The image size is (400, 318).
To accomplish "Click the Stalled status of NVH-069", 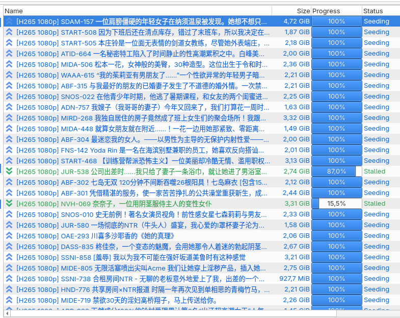I will tap(375, 204).
